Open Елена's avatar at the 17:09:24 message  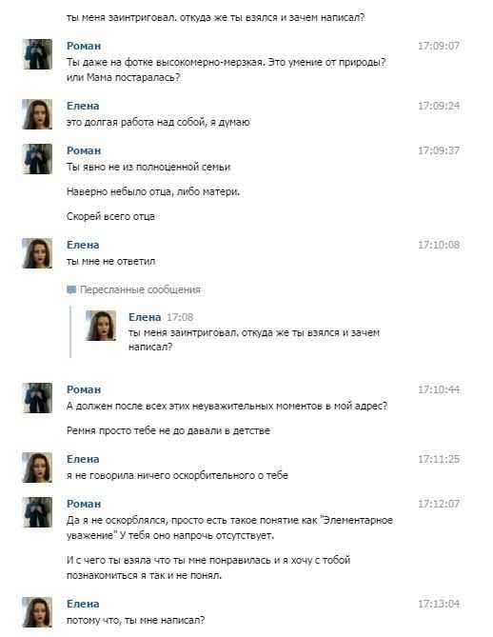pos(37,114)
